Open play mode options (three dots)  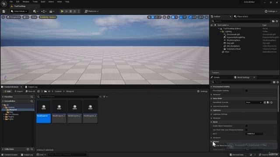79,11
